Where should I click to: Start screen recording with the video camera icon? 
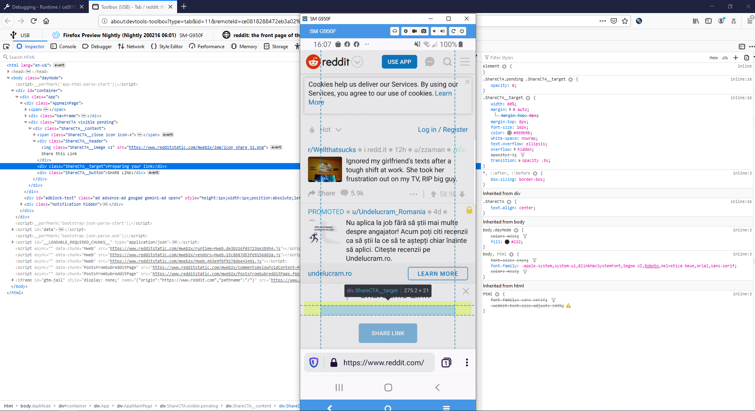point(414,31)
